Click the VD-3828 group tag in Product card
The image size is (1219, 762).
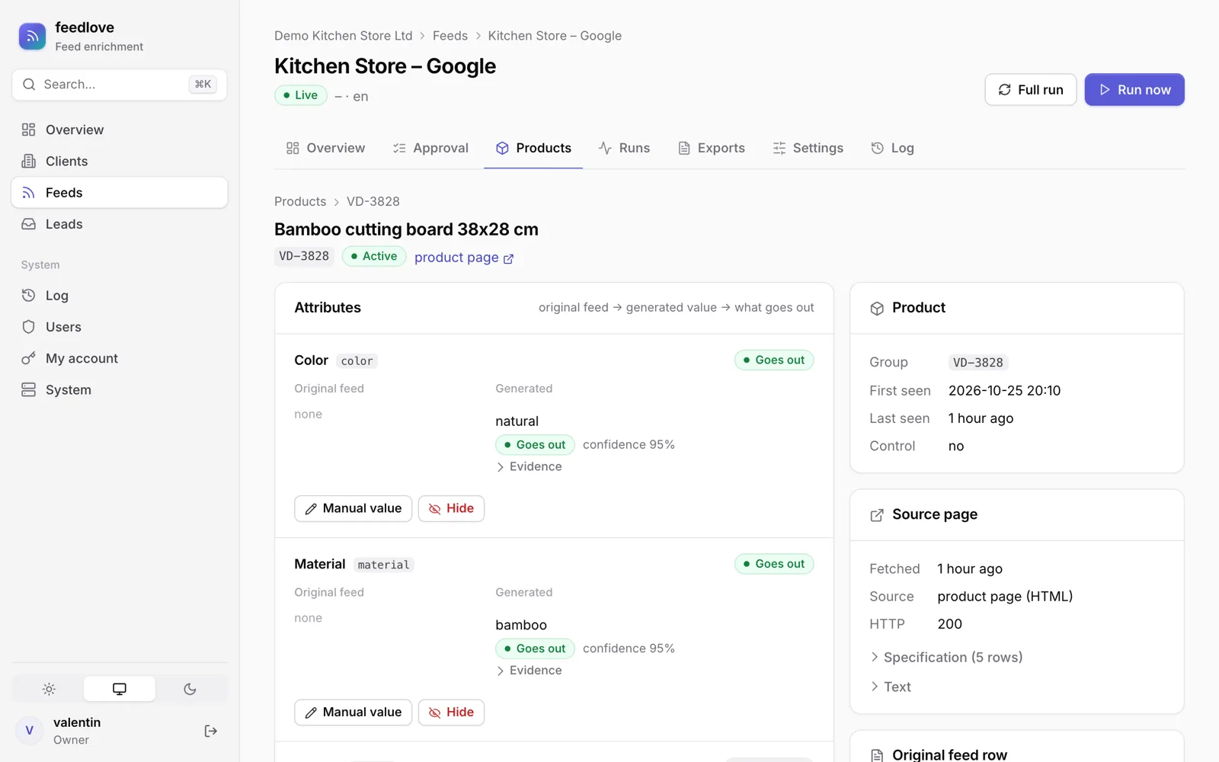(x=978, y=363)
